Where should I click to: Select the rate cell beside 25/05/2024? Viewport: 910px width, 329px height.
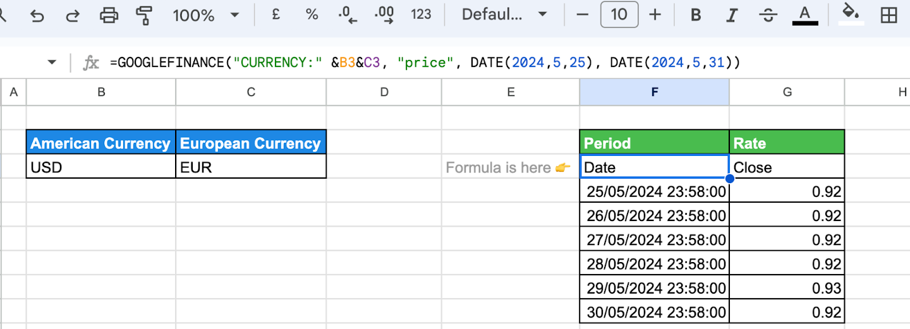click(787, 191)
